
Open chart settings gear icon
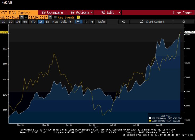click(184, 22)
